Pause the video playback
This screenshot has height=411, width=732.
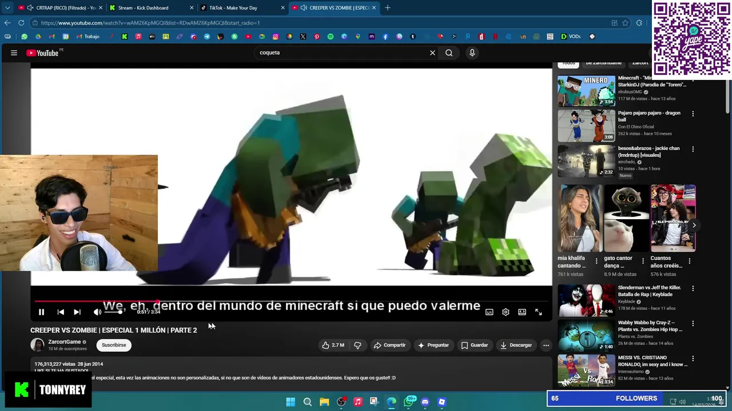[x=41, y=312]
